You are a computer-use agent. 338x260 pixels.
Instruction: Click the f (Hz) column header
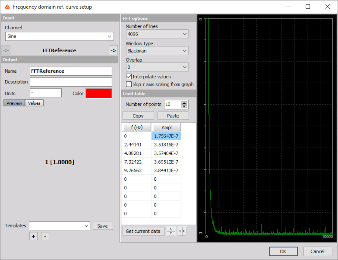coord(137,127)
